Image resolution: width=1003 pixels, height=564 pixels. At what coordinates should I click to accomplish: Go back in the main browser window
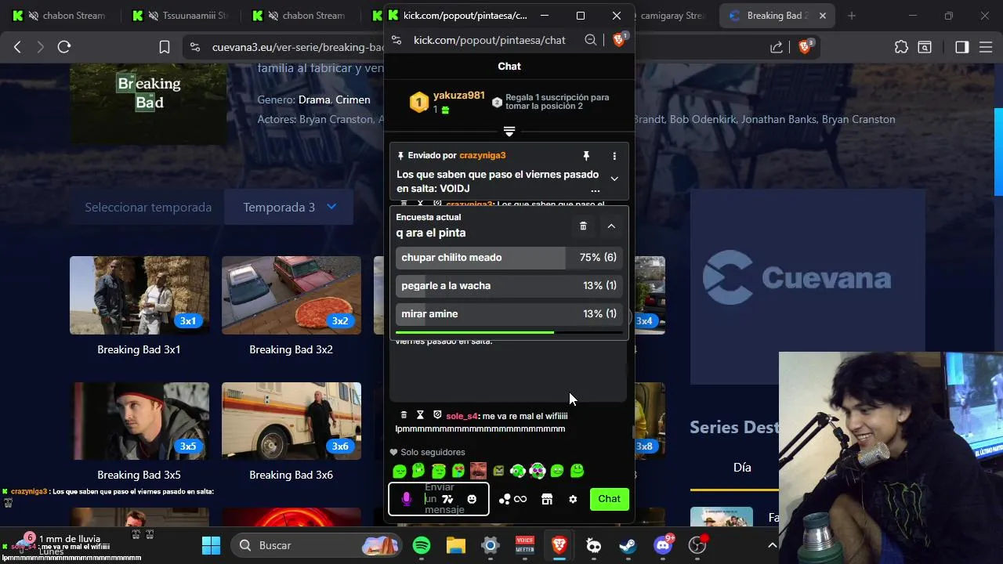pyautogui.click(x=17, y=47)
